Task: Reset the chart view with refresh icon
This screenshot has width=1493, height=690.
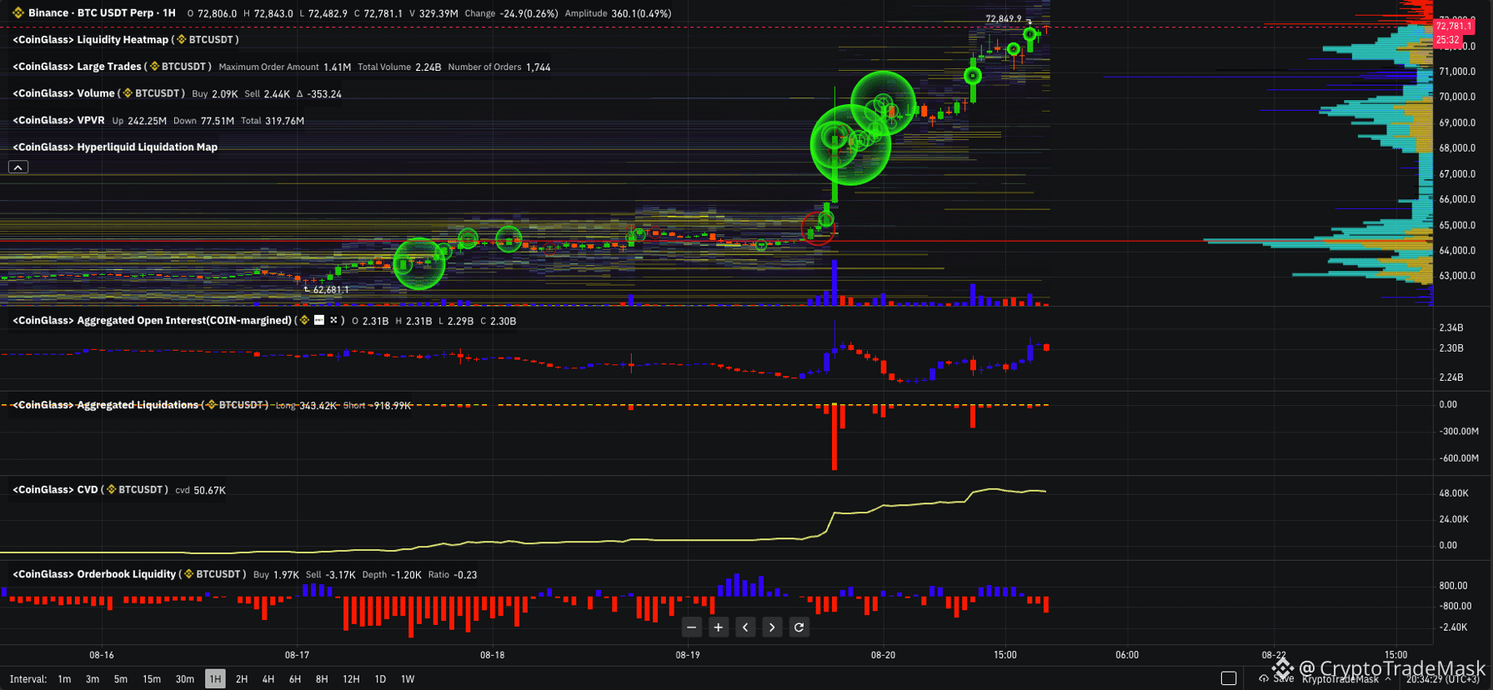Action: tap(799, 627)
